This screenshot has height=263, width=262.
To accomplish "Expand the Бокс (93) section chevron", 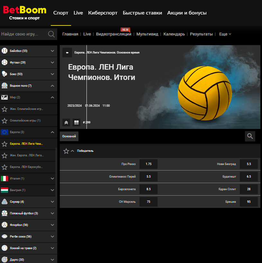I will [52, 74].
